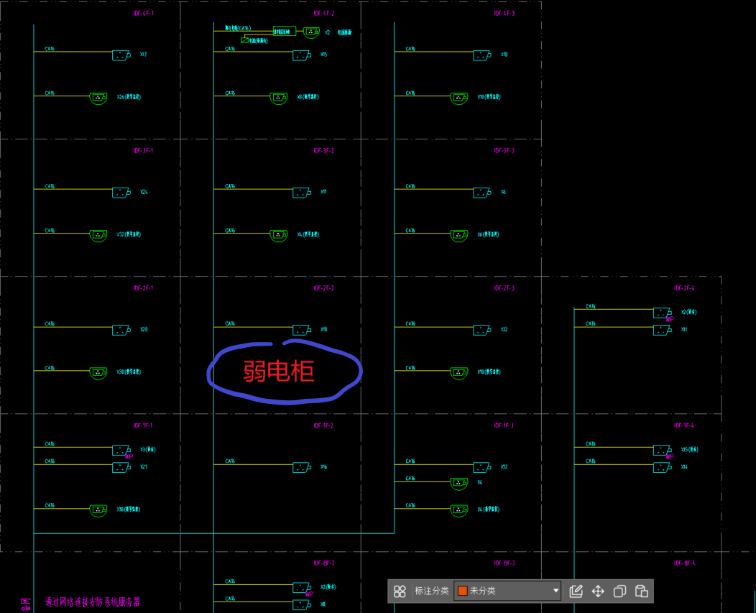This screenshot has height=613, width=756.
Task: Select the box camera symbol in IDF-4F-3
Action: click(x=481, y=55)
